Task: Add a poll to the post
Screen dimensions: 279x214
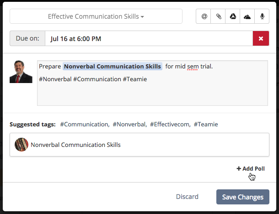Action: 251,168
